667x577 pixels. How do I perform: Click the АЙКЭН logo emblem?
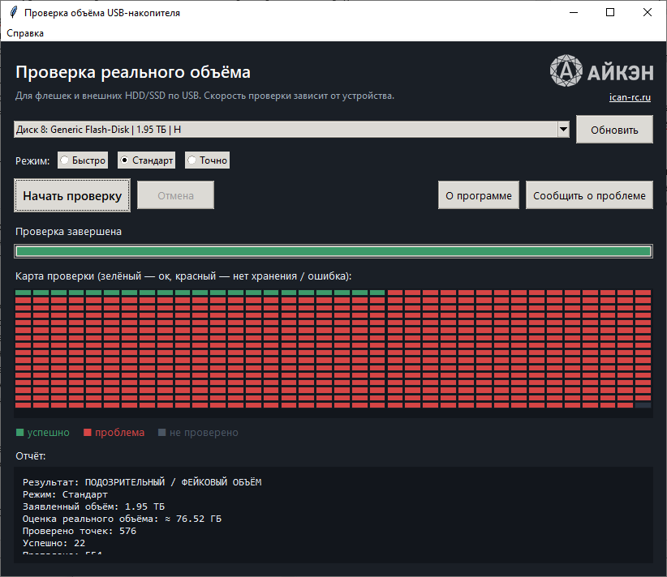click(566, 71)
